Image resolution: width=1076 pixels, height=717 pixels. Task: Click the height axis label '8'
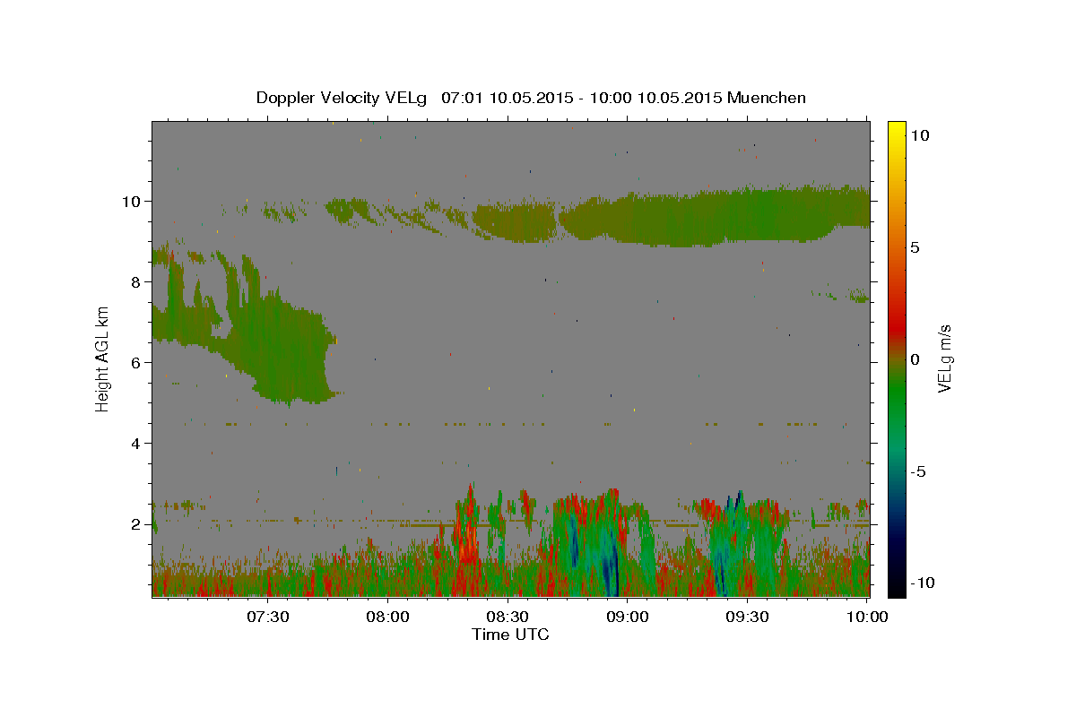click(135, 282)
